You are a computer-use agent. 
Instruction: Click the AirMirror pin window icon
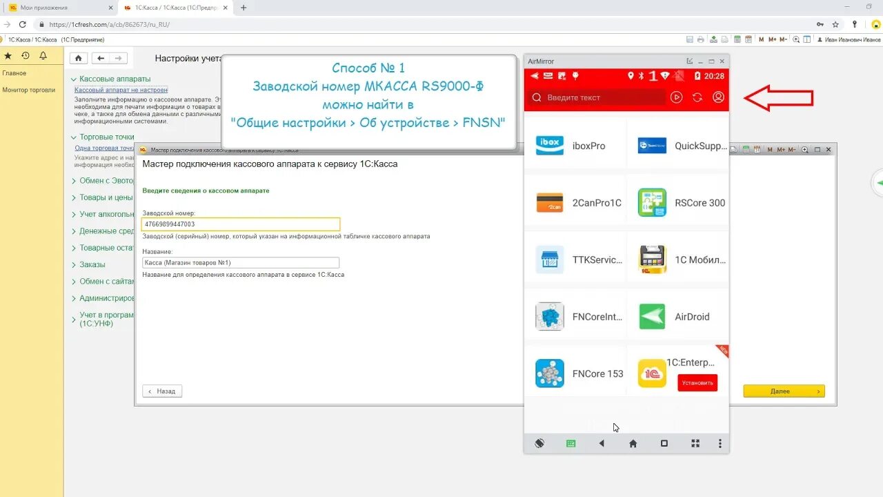tap(689, 61)
